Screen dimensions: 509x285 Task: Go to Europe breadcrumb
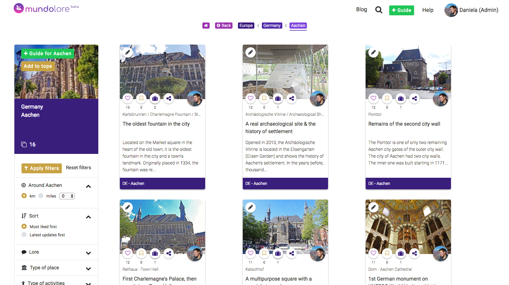[x=246, y=26]
